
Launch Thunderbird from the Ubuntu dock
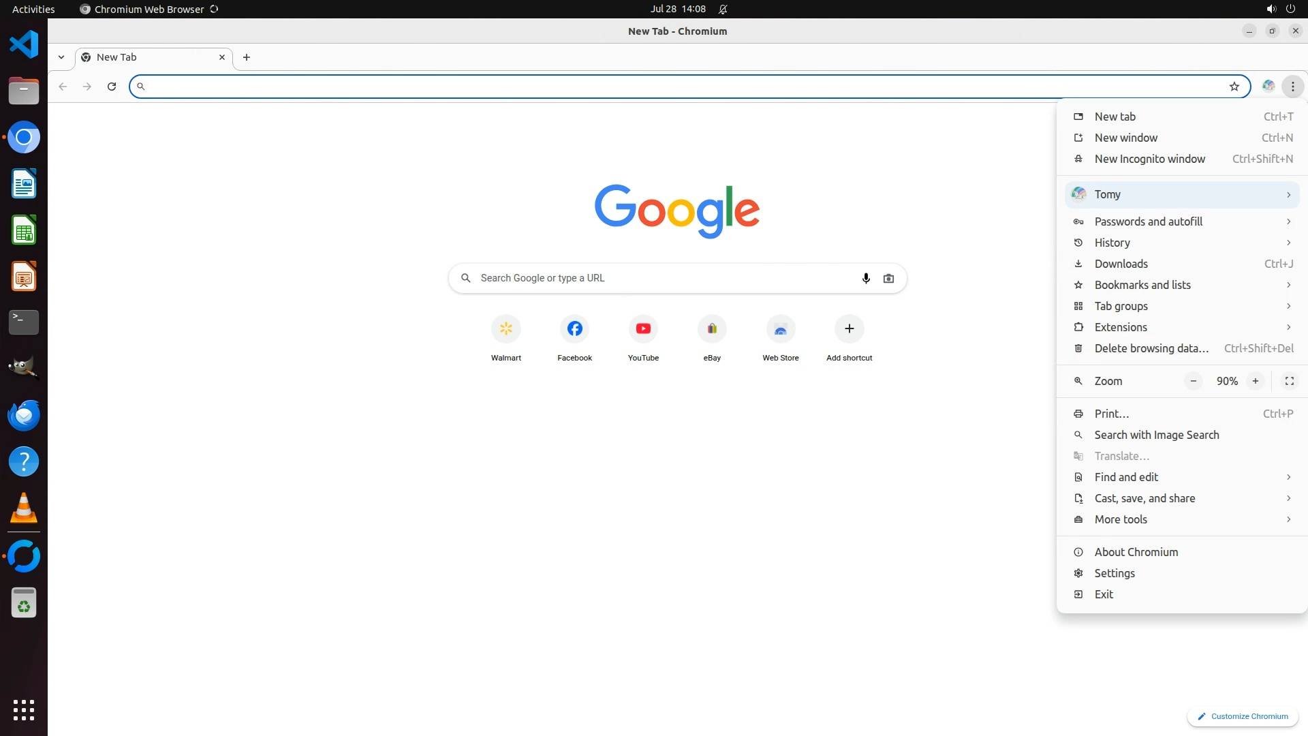pyautogui.click(x=24, y=415)
